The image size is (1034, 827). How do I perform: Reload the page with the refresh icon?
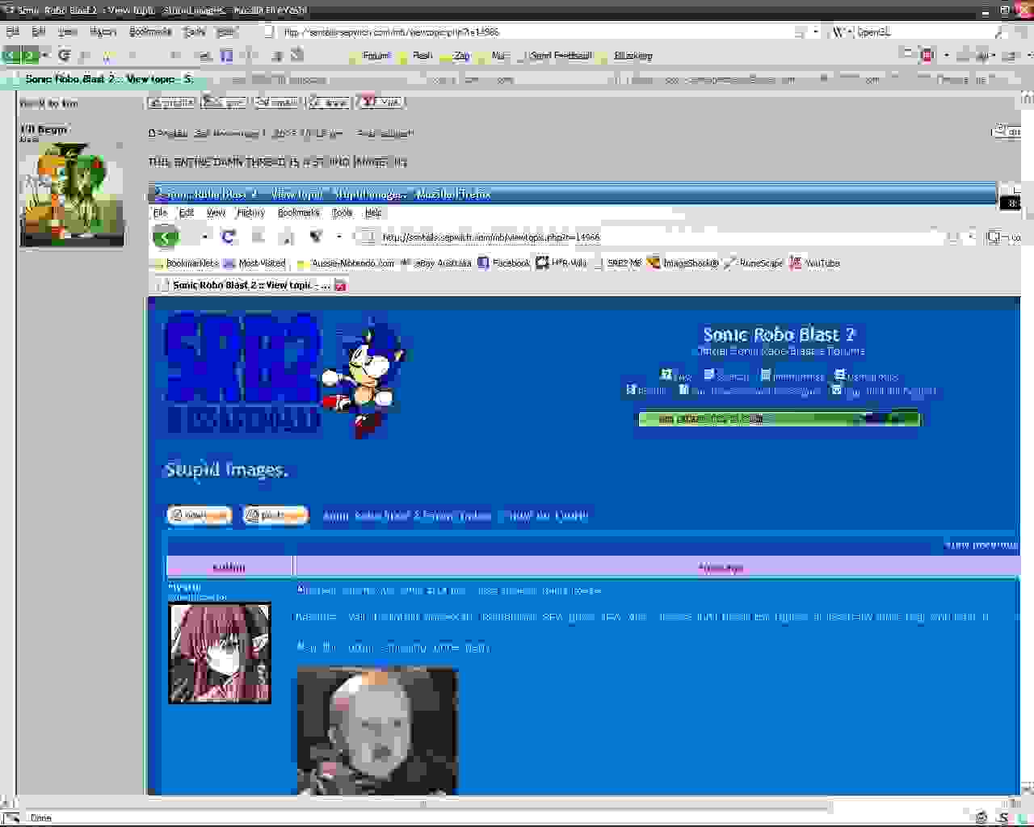coord(65,56)
